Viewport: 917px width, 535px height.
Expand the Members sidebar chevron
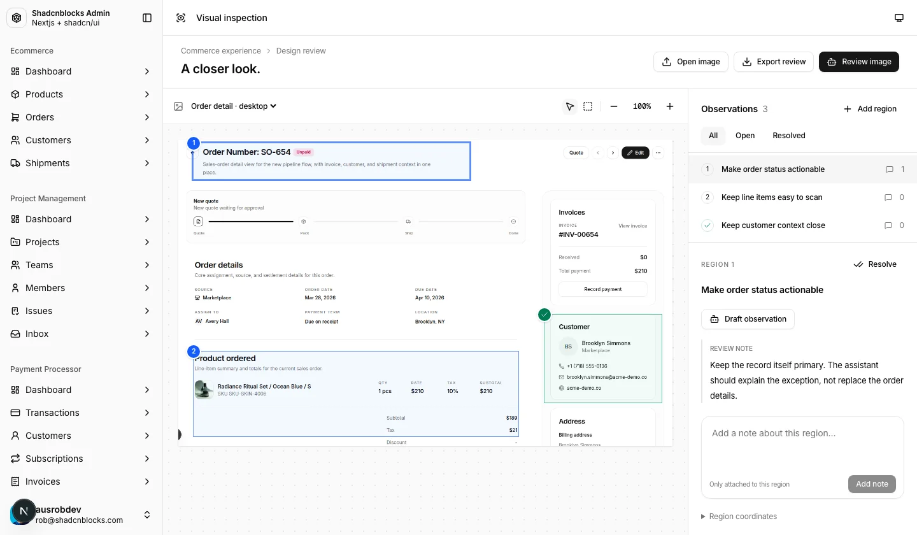pos(147,288)
